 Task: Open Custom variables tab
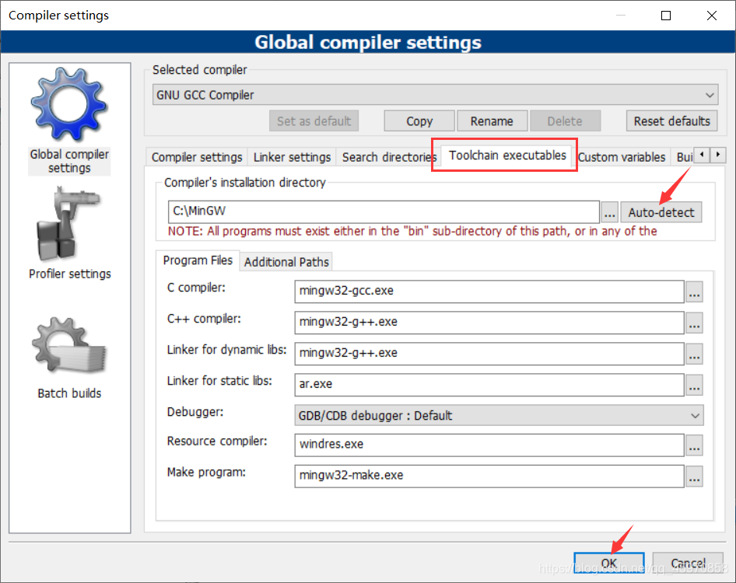(x=622, y=157)
